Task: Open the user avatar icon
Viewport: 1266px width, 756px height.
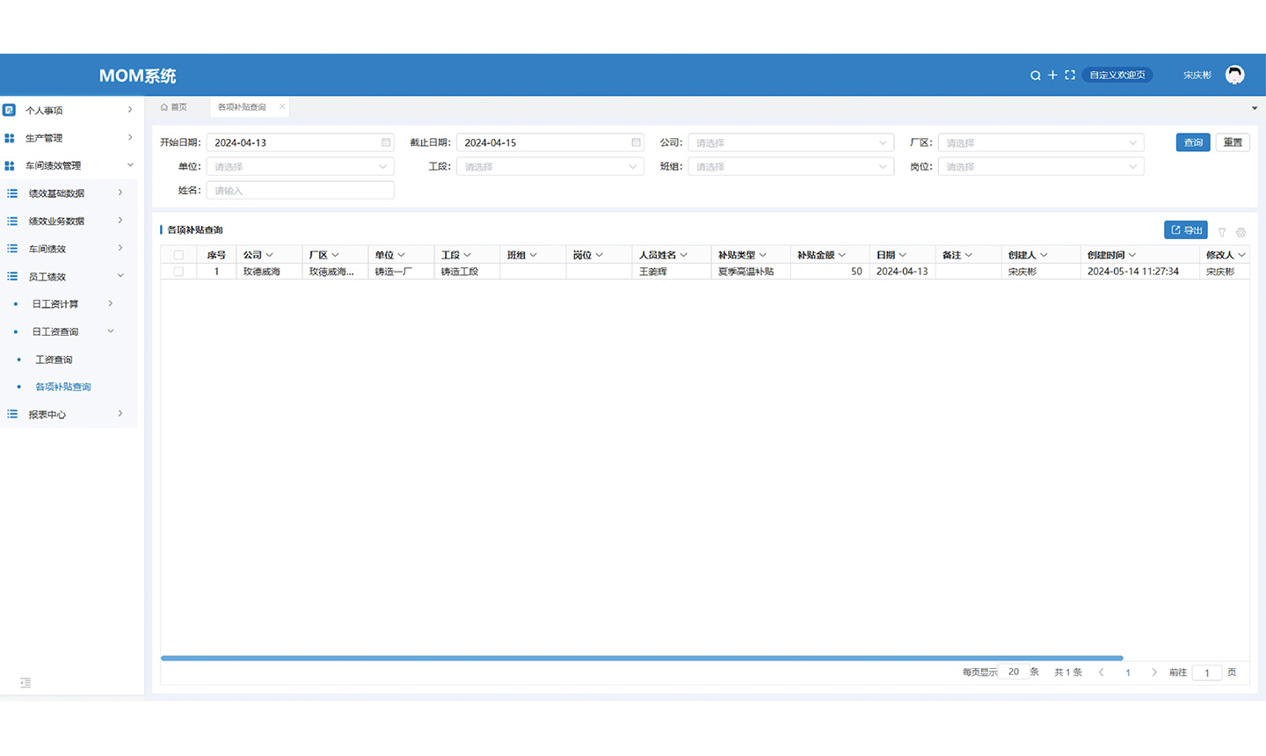Action: point(1234,76)
